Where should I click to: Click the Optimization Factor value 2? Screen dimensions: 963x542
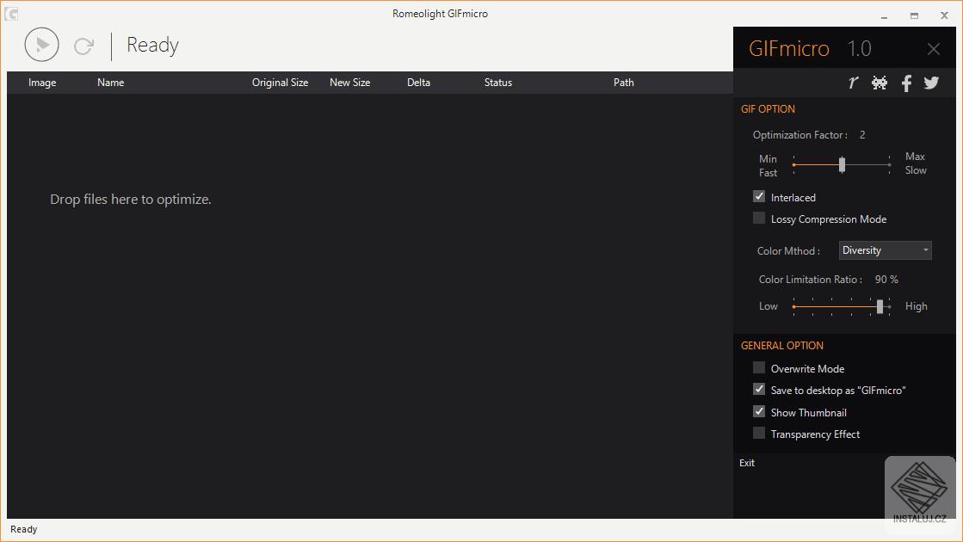pos(862,134)
